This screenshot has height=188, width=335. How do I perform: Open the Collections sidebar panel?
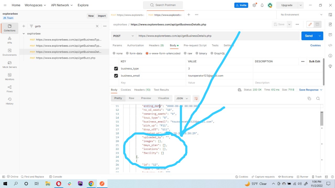click(10, 28)
